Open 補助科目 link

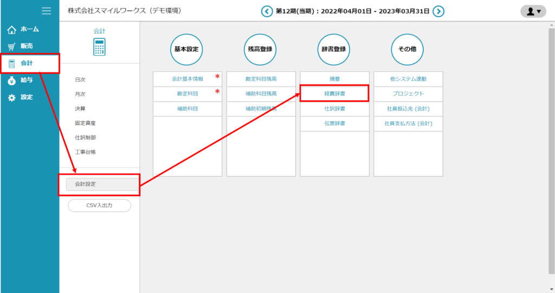pos(188,109)
